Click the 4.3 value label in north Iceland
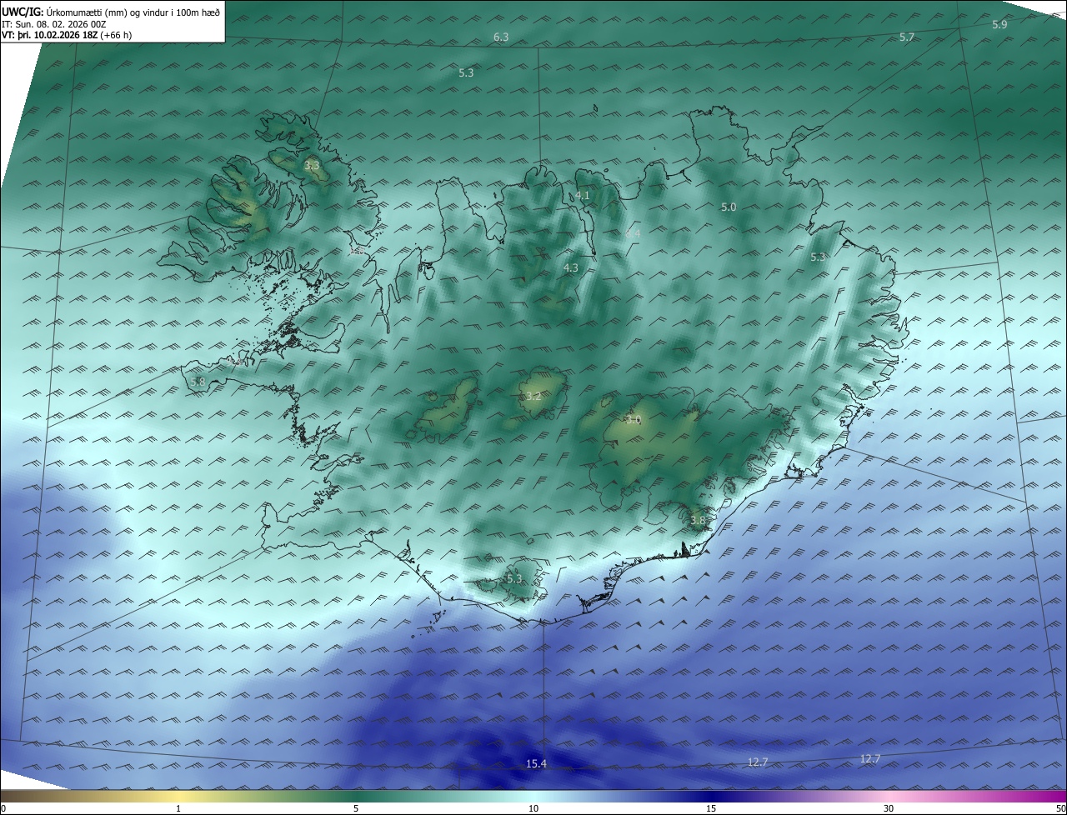Image resolution: width=1067 pixels, height=815 pixels. [571, 267]
